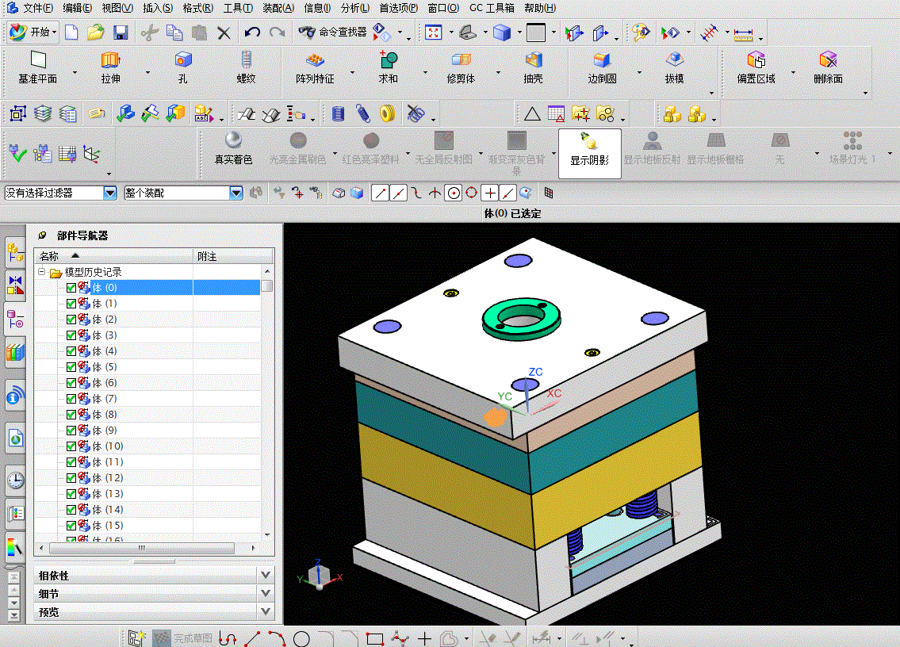
Task: Click the 附注 column header
Action: [x=233, y=256]
